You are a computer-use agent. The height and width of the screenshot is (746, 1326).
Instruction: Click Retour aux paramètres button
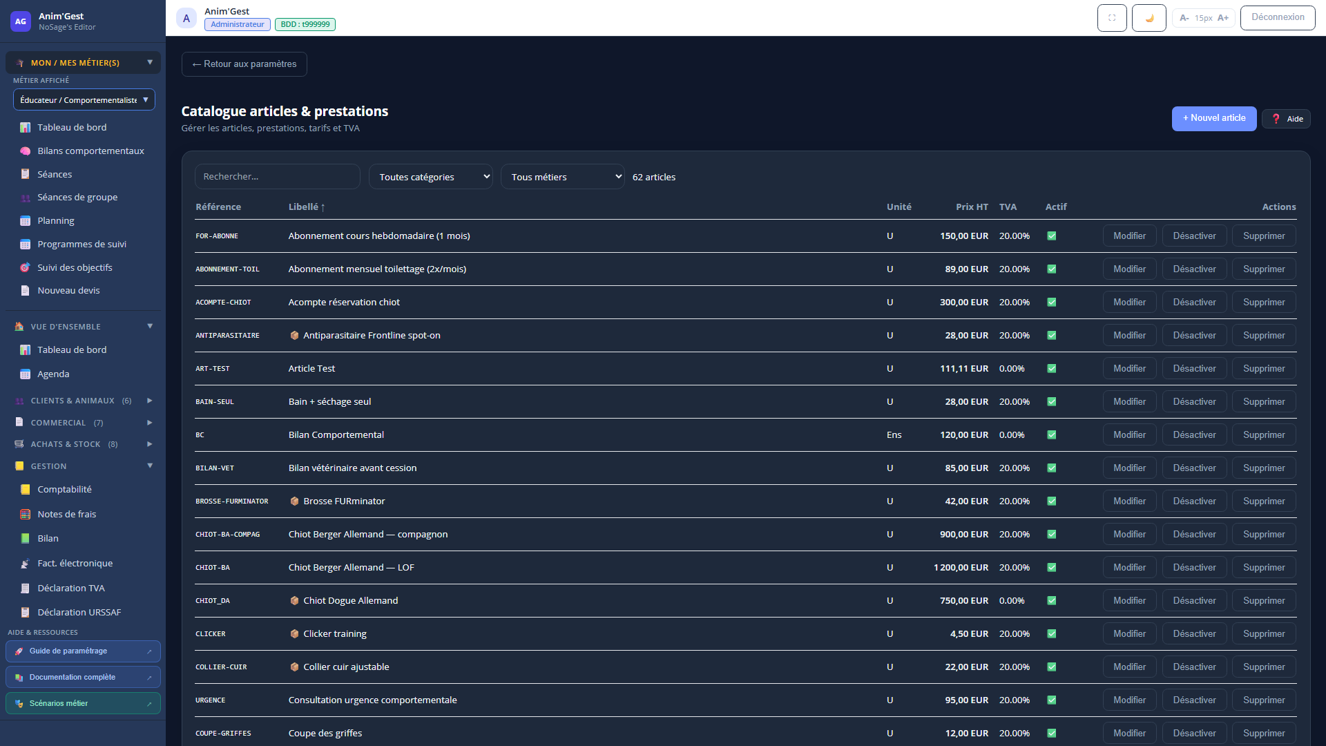coord(244,64)
